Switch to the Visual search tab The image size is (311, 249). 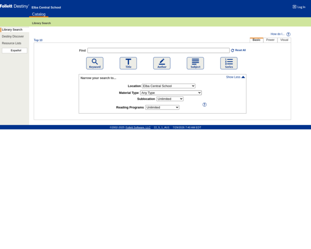coord(284,40)
